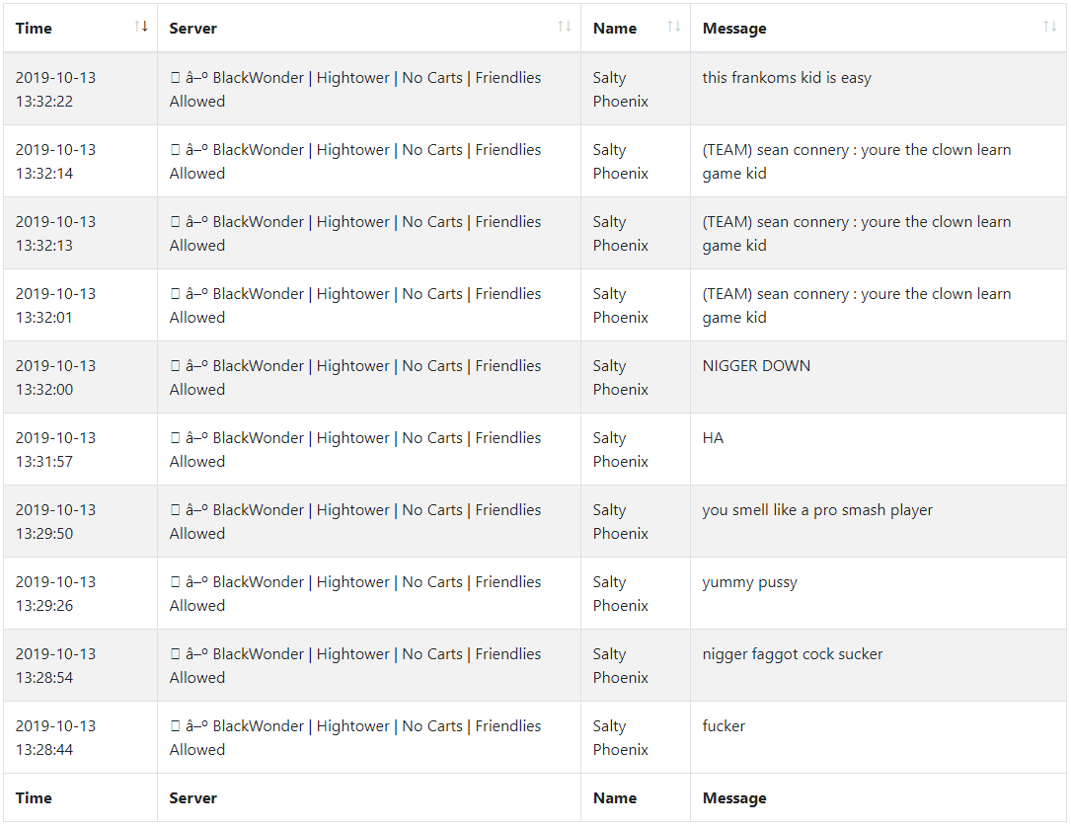
Task: Click 'this frankoms kid is easy' message
Action: [x=786, y=79]
